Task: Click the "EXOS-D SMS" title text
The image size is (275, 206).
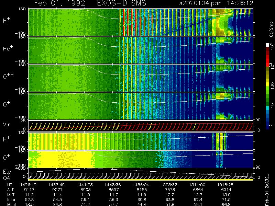Action: tap(122, 3)
